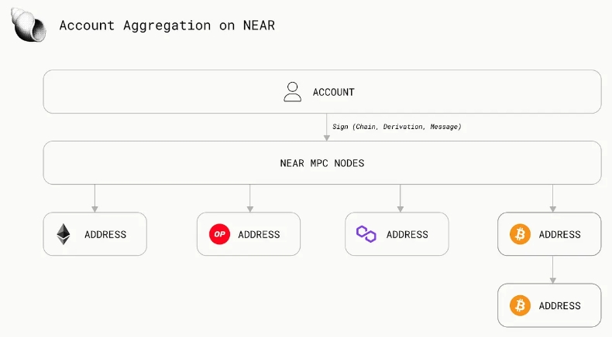Click the seashell logo in the header

coord(28,25)
